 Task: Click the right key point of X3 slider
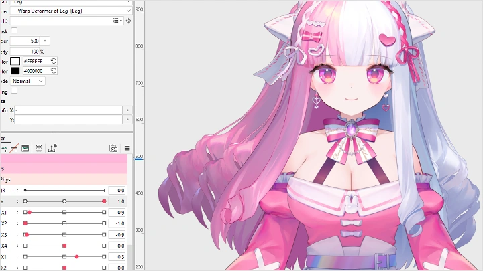click(104, 235)
